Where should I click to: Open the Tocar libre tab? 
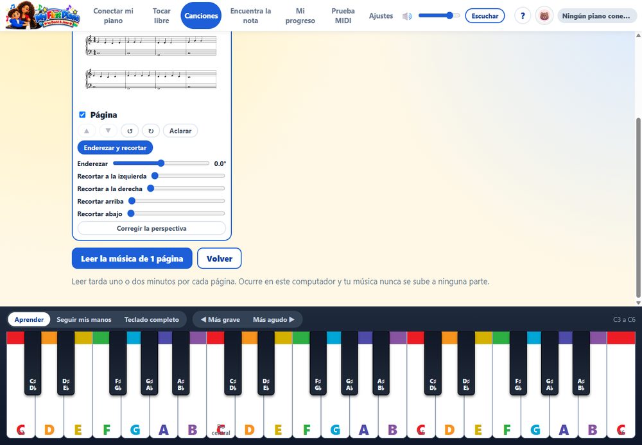[161, 15]
